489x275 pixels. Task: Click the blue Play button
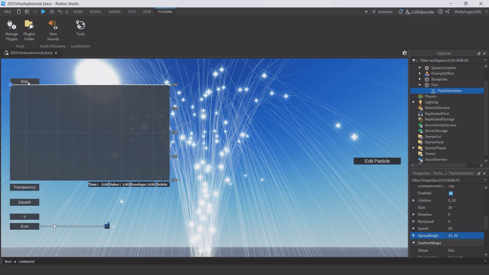43,11
